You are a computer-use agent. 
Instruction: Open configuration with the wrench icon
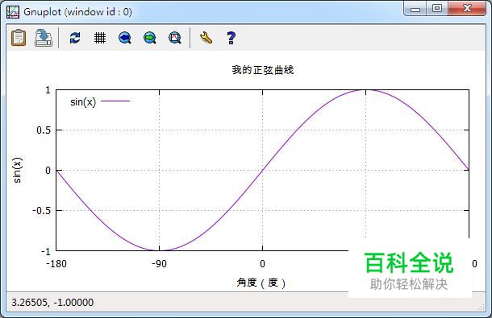point(206,38)
